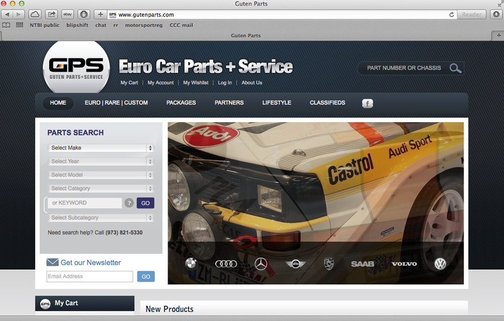Viewport: 504px width, 321px height.
Task: Click the shield extension icon in toolbar
Action: pyautogui.click(x=84, y=14)
